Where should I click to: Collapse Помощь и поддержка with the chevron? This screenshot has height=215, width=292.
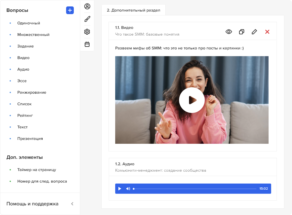pyautogui.click(x=72, y=204)
